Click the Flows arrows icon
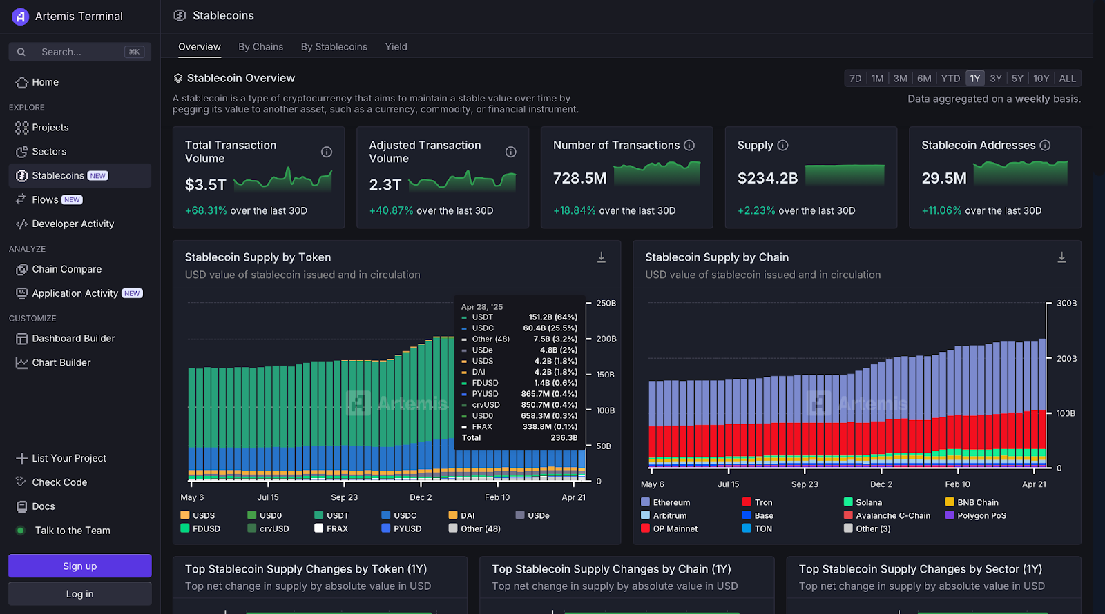 click(x=21, y=200)
